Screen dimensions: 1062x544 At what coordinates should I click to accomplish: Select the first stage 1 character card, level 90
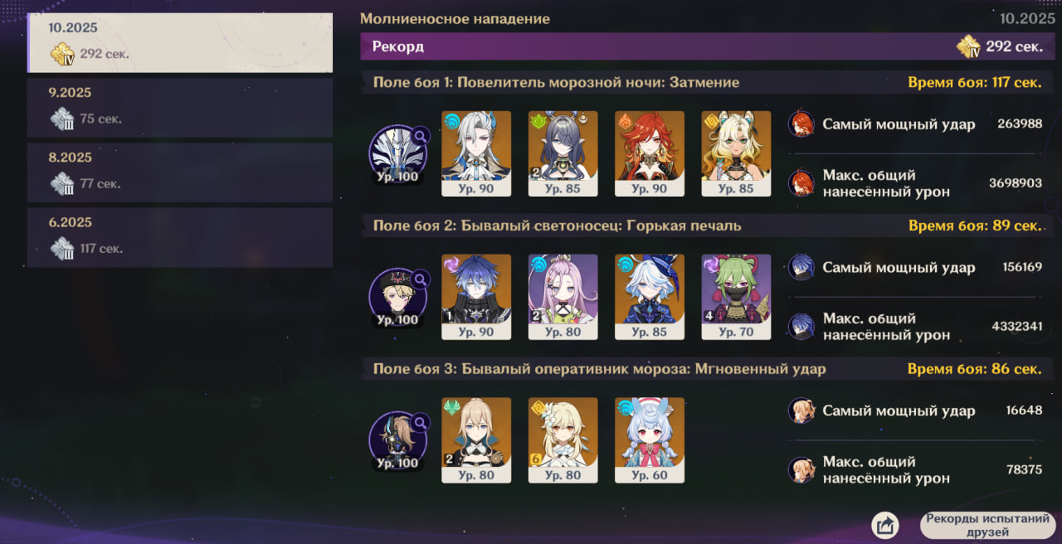click(x=476, y=153)
